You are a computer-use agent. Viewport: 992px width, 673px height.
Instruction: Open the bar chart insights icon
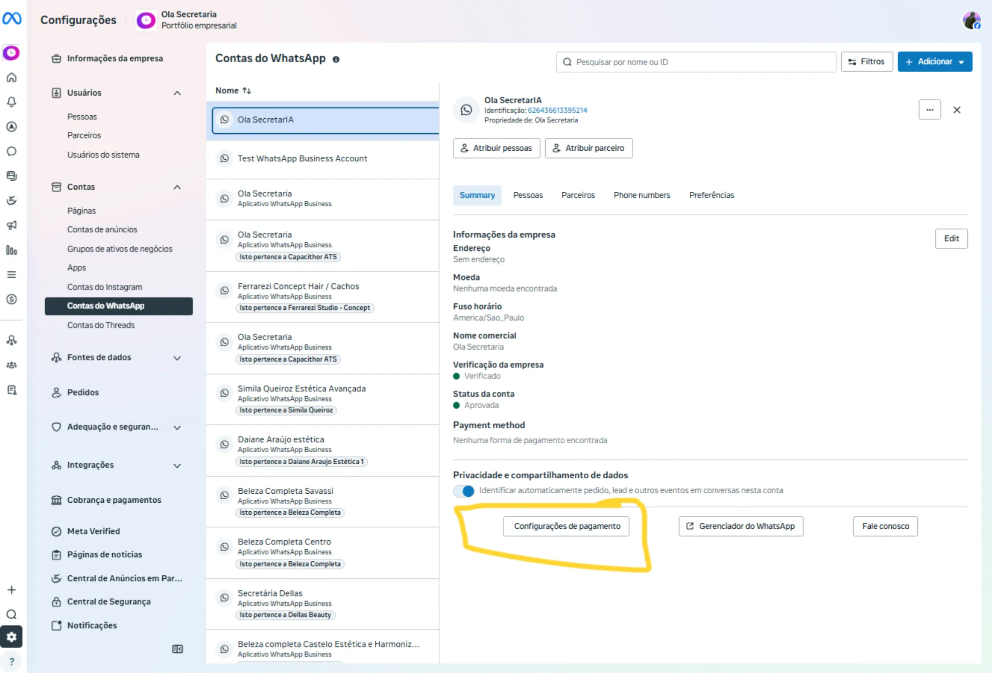pyautogui.click(x=12, y=250)
